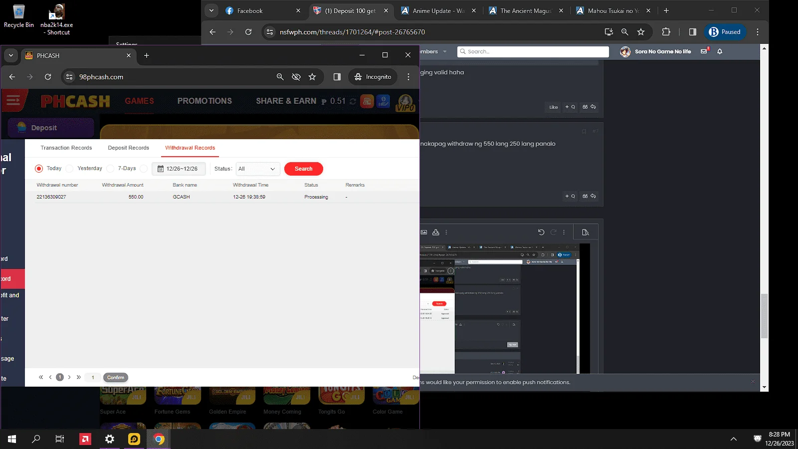Screen dimensions: 798x449
Task: Go to previous page of withdrawal records
Action: point(50,377)
